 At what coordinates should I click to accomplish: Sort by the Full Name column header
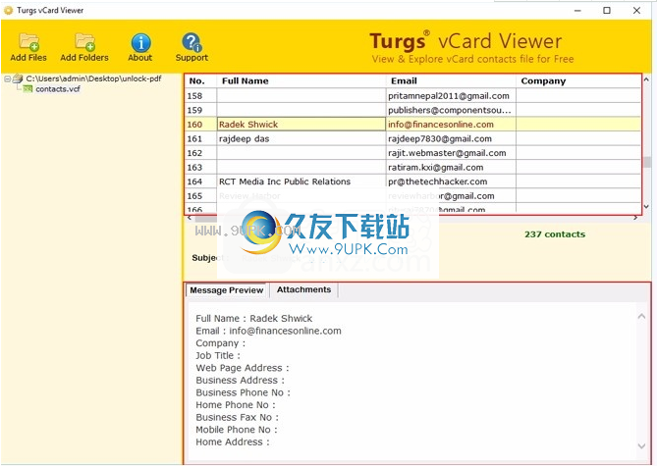point(301,81)
